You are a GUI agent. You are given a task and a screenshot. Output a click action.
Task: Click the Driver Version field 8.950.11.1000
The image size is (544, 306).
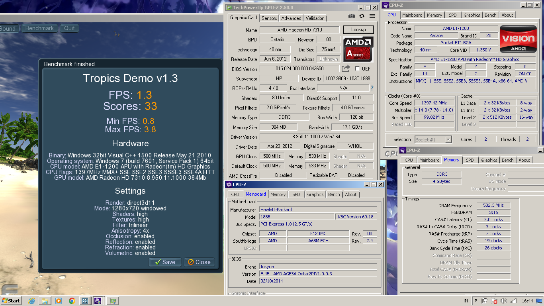click(x=316, y=137)
